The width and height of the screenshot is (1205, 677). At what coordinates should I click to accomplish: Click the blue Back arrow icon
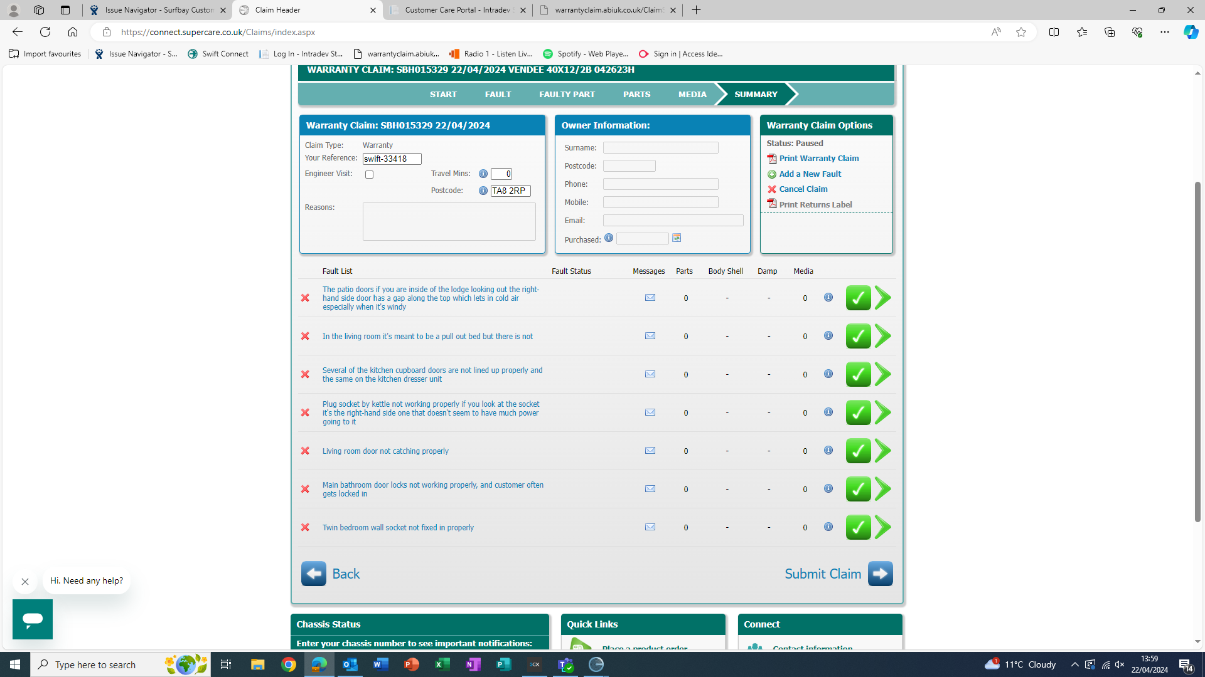[313, 574]
